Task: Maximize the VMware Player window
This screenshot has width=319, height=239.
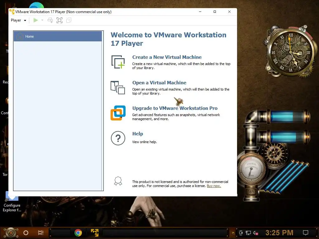Action: [215, 12]
